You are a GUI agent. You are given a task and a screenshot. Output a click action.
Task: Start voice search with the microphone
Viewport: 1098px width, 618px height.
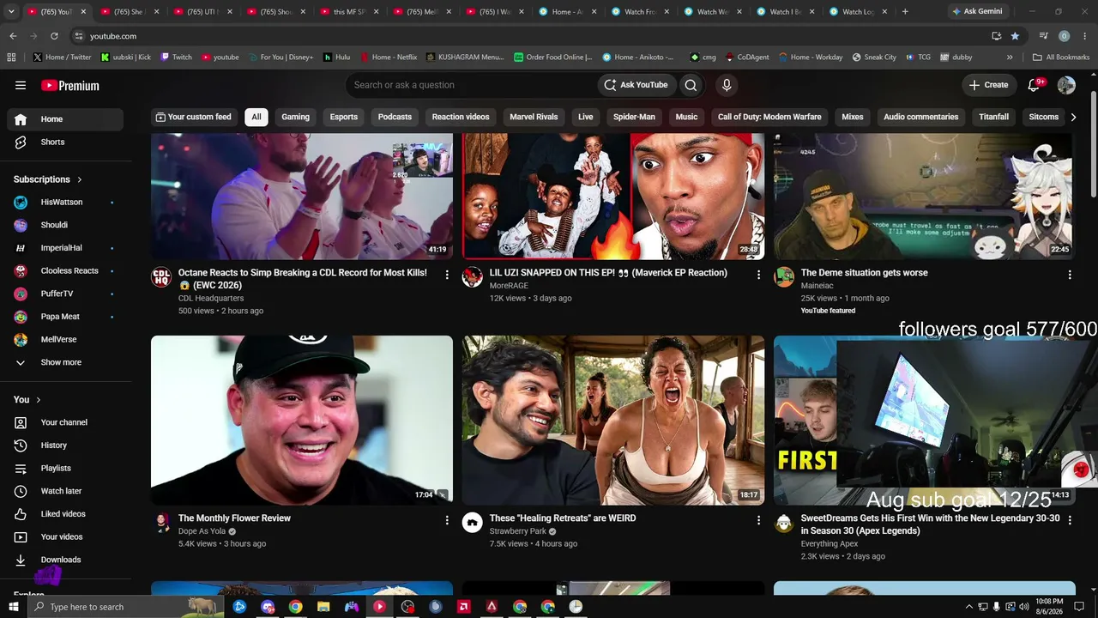point(727,85)
